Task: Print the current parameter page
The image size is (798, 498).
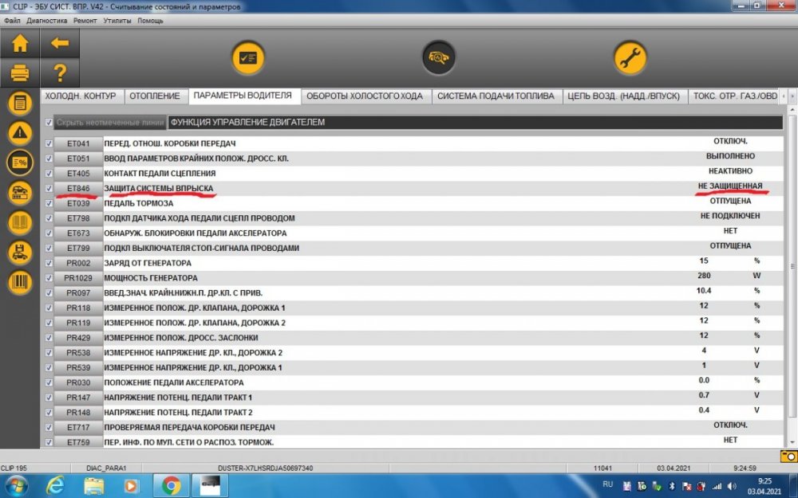Action: pyautogui.click(x=20, y=73)
